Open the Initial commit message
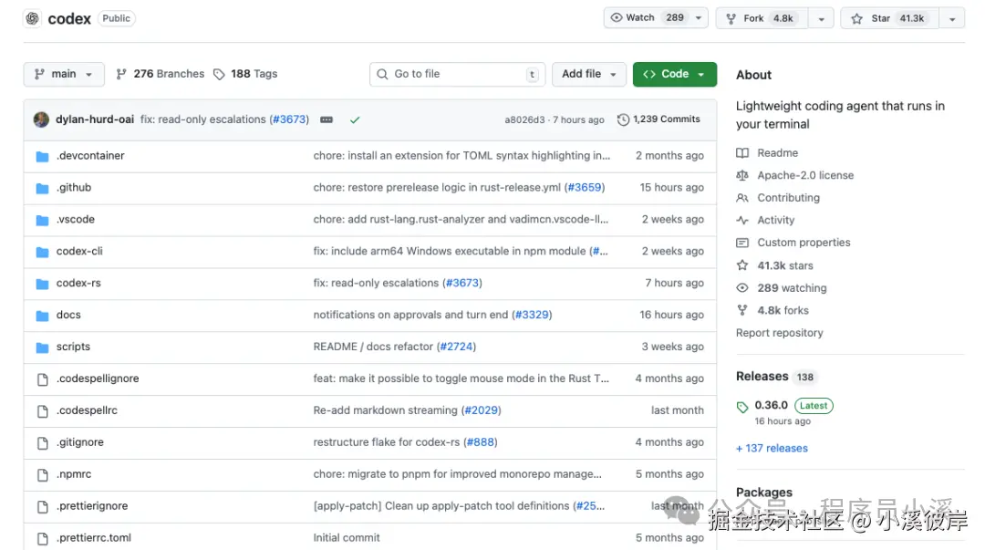This screenshot has width=985, height=550. 347,537
